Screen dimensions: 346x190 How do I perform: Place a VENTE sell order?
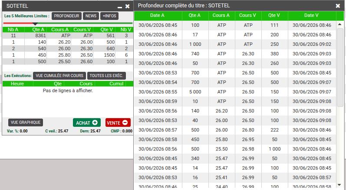pos(118,123)
